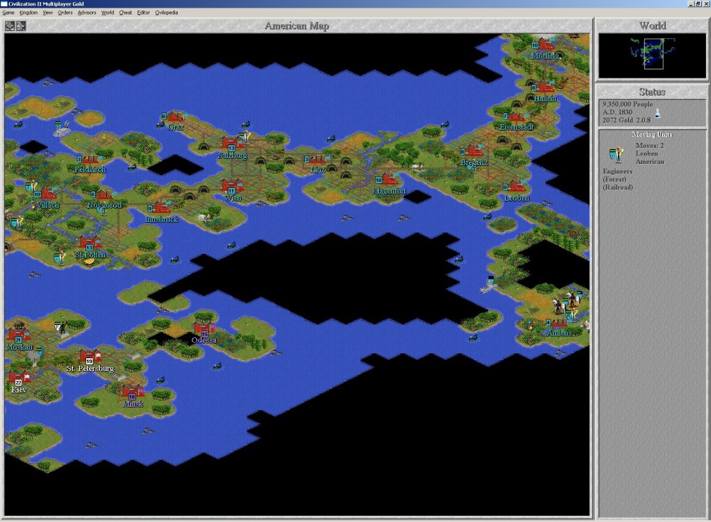Open the View menu
Viewport: 711px width, 522px height.
pyautogui.click(x=48, y=12)
